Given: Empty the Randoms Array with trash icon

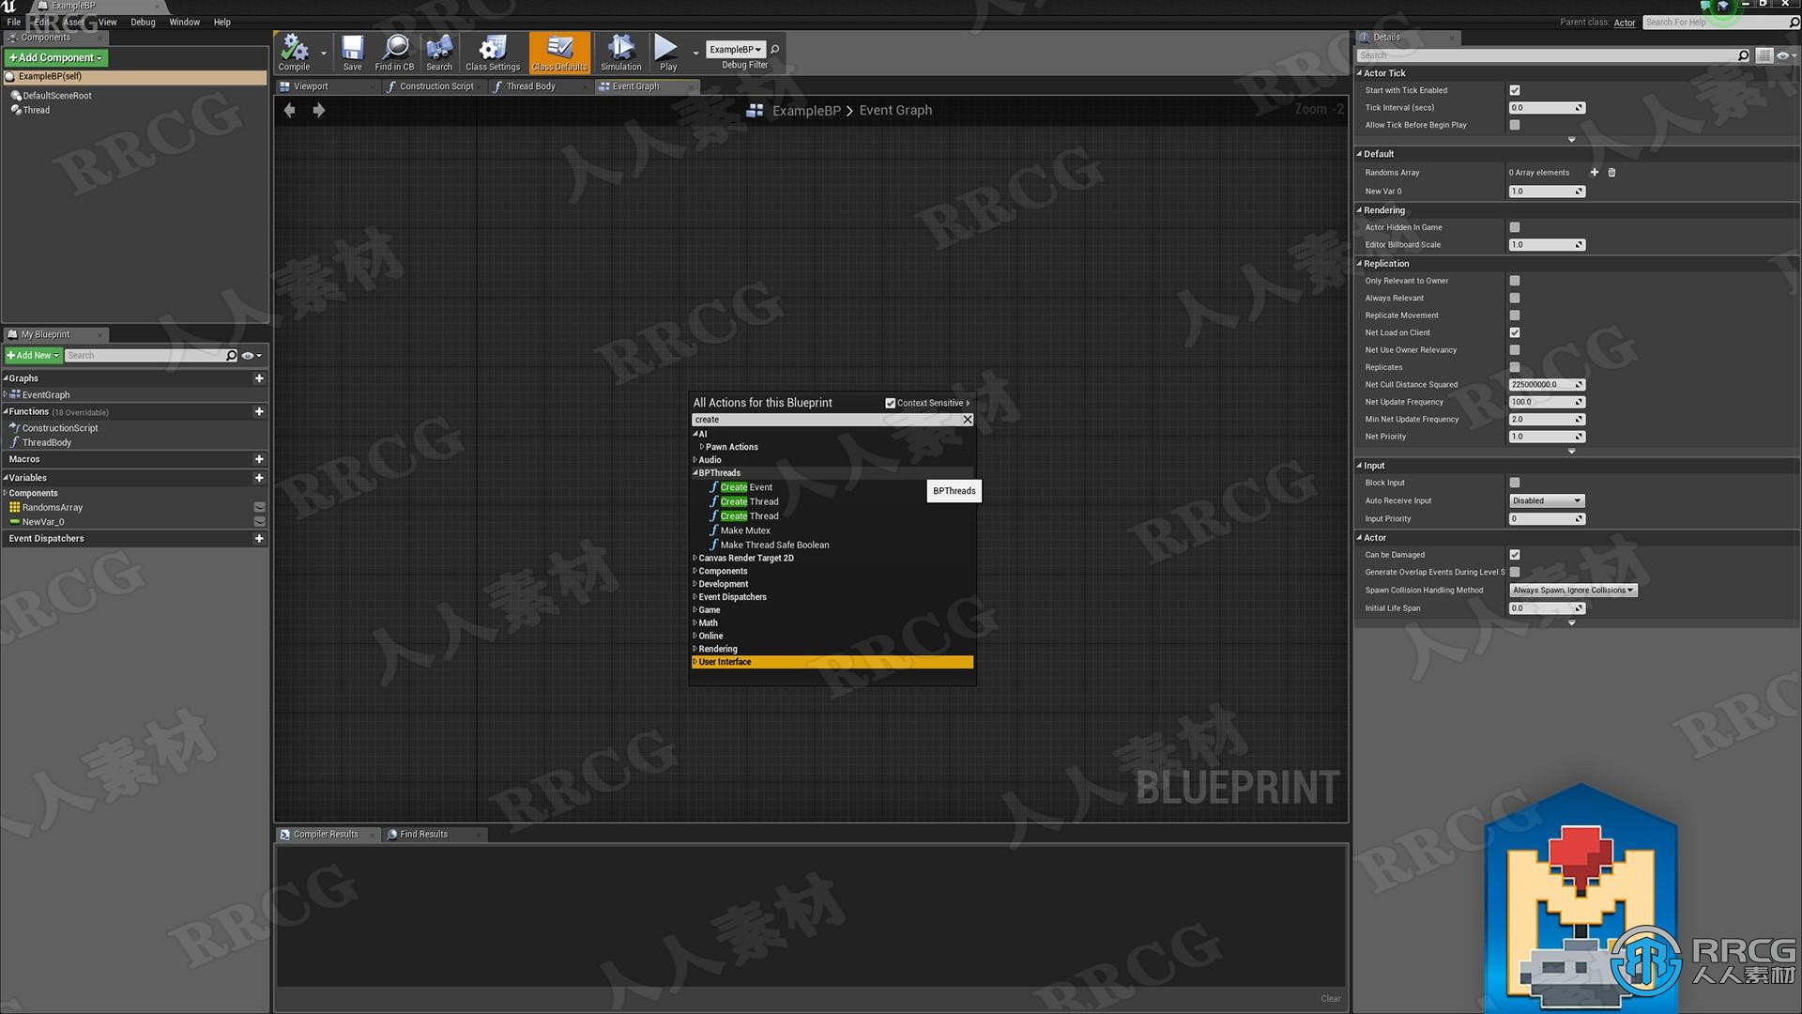Looking at the screenshot, I should [1611, 173].
